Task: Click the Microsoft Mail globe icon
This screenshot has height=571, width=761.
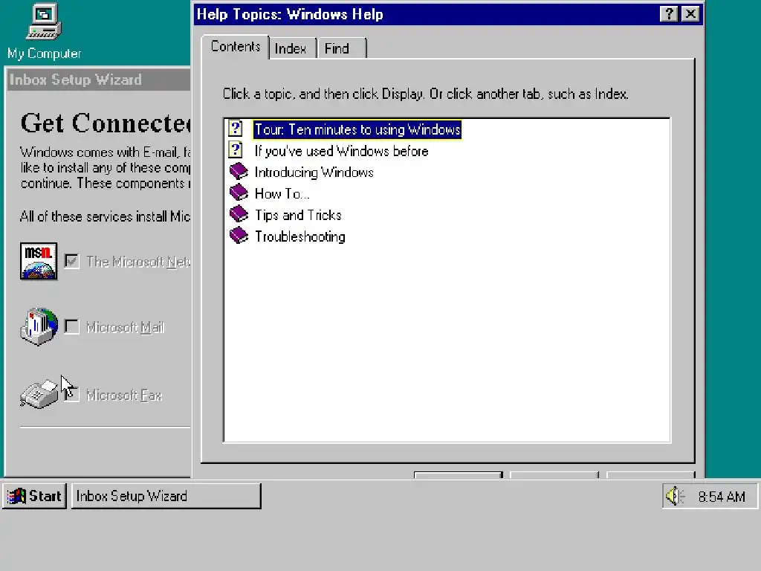Action: 39,326
